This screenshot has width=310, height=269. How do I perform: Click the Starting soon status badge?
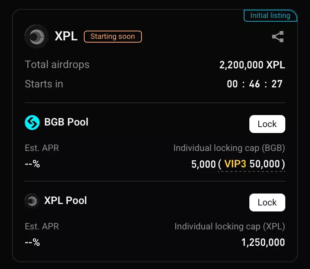113,37
